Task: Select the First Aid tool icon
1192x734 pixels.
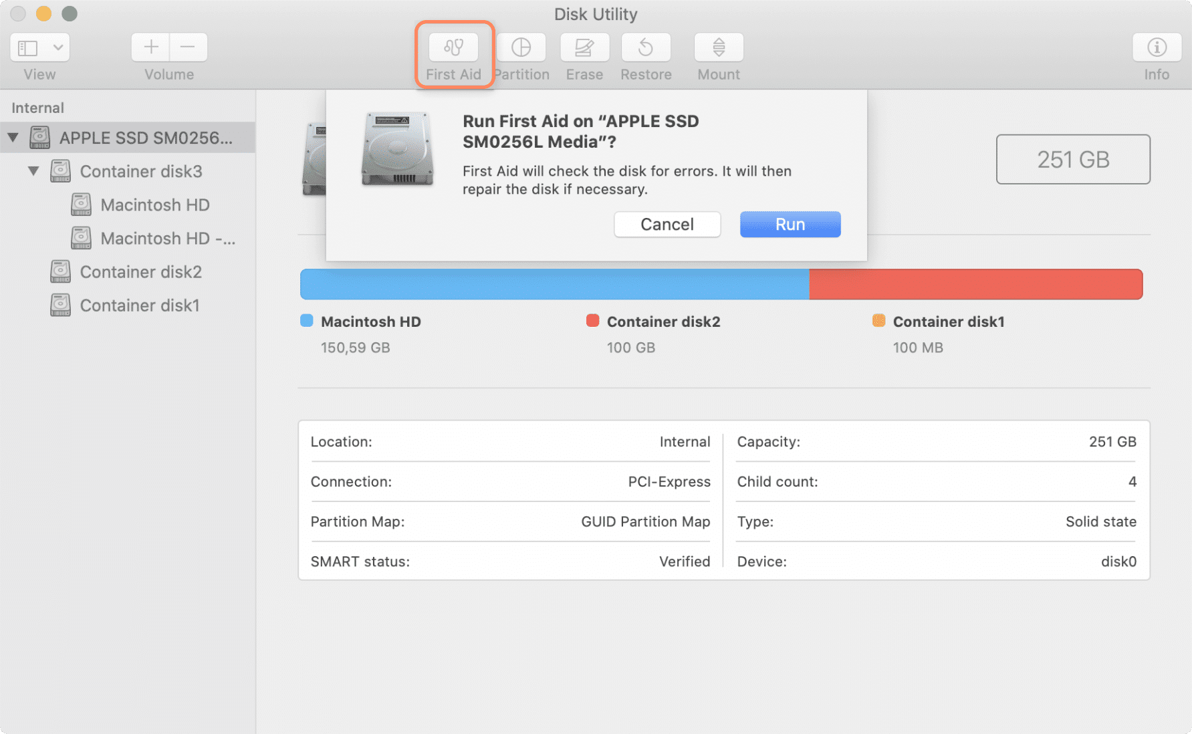Action: [x=454, y=47]
